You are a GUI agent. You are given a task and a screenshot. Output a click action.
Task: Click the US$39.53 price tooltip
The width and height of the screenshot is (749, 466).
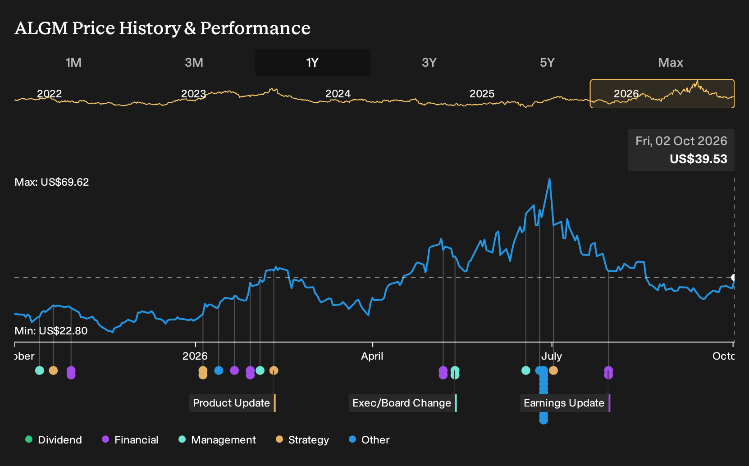tap(681, 150)
